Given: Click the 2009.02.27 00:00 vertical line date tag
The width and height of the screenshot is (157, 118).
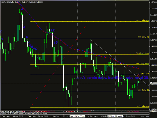Looking at the screenshot, I should [115, 116].
